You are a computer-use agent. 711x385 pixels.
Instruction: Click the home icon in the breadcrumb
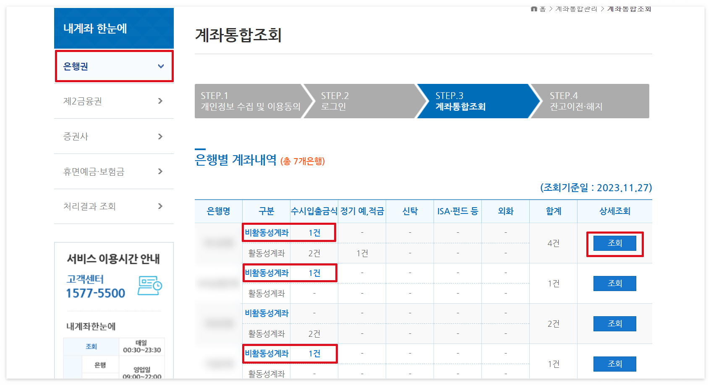(534, 8)
